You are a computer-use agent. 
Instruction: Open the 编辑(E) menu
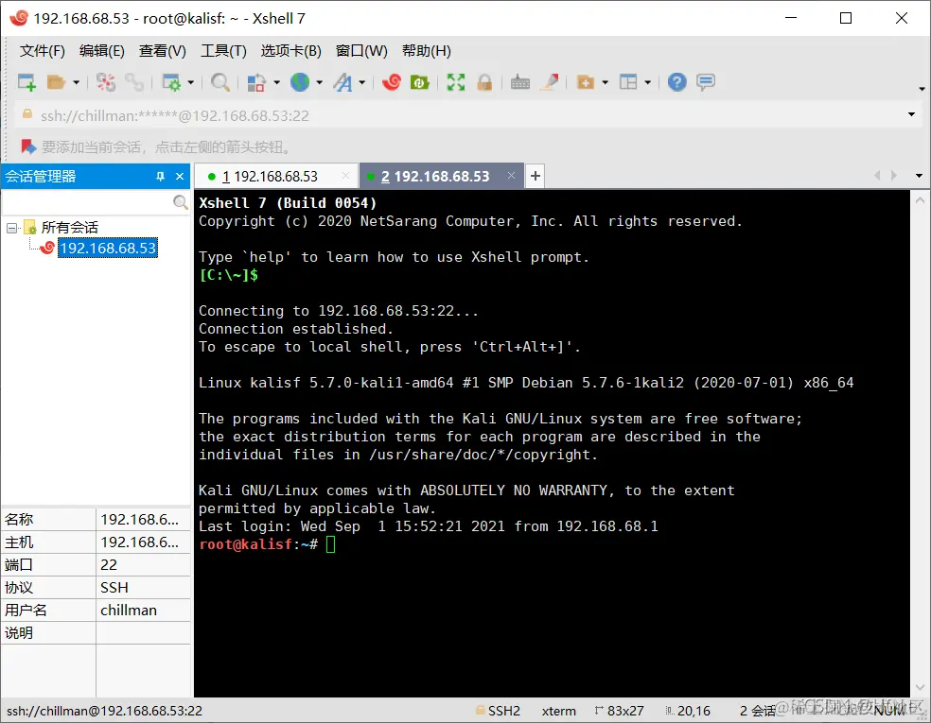tap(102, 51)
